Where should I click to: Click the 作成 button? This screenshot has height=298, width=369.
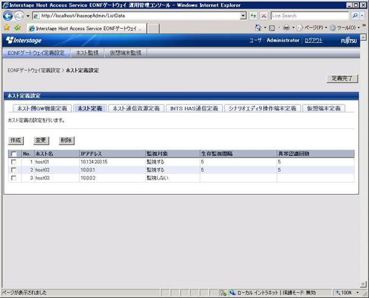tap(16, 140)
